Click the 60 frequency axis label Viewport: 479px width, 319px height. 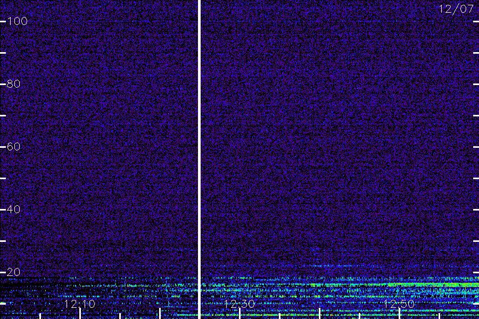[13, 147]
